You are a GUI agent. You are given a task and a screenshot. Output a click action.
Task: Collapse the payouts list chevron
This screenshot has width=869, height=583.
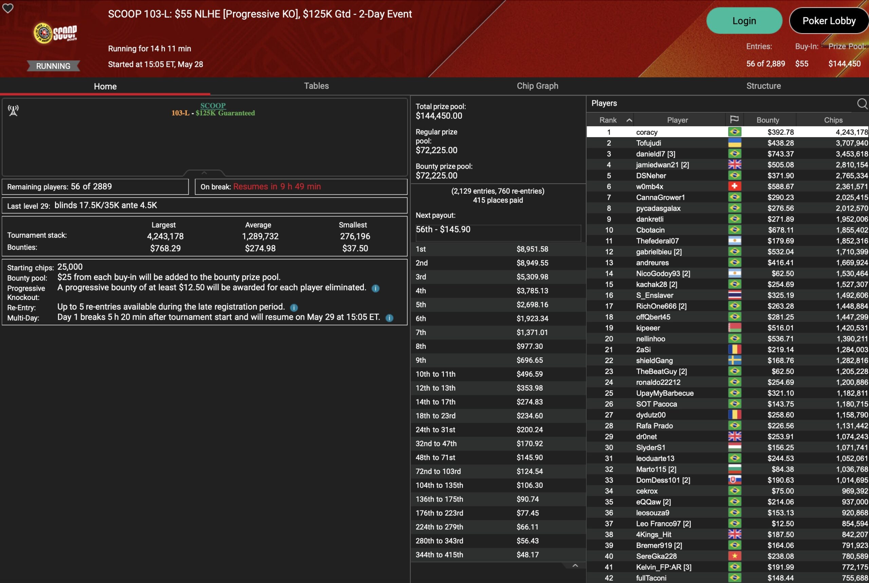coord(575,566)
